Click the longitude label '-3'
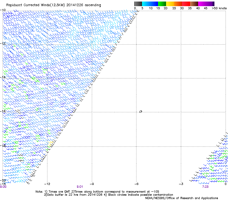The height and width of the screenshot is (200, 228). (181, 184)
